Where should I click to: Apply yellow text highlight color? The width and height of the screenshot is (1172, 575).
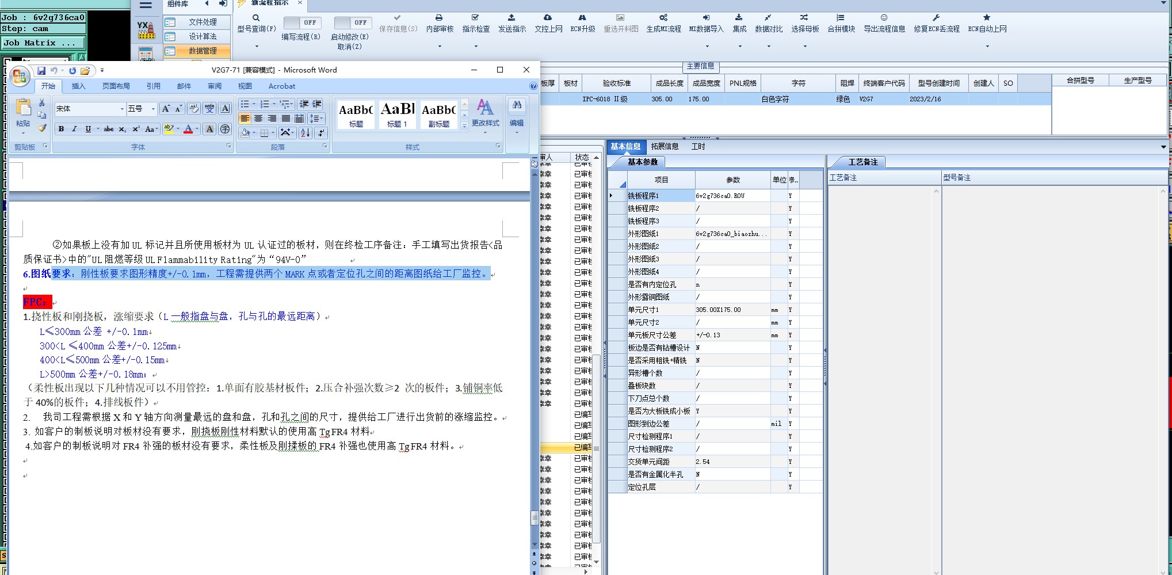(169, 129)
